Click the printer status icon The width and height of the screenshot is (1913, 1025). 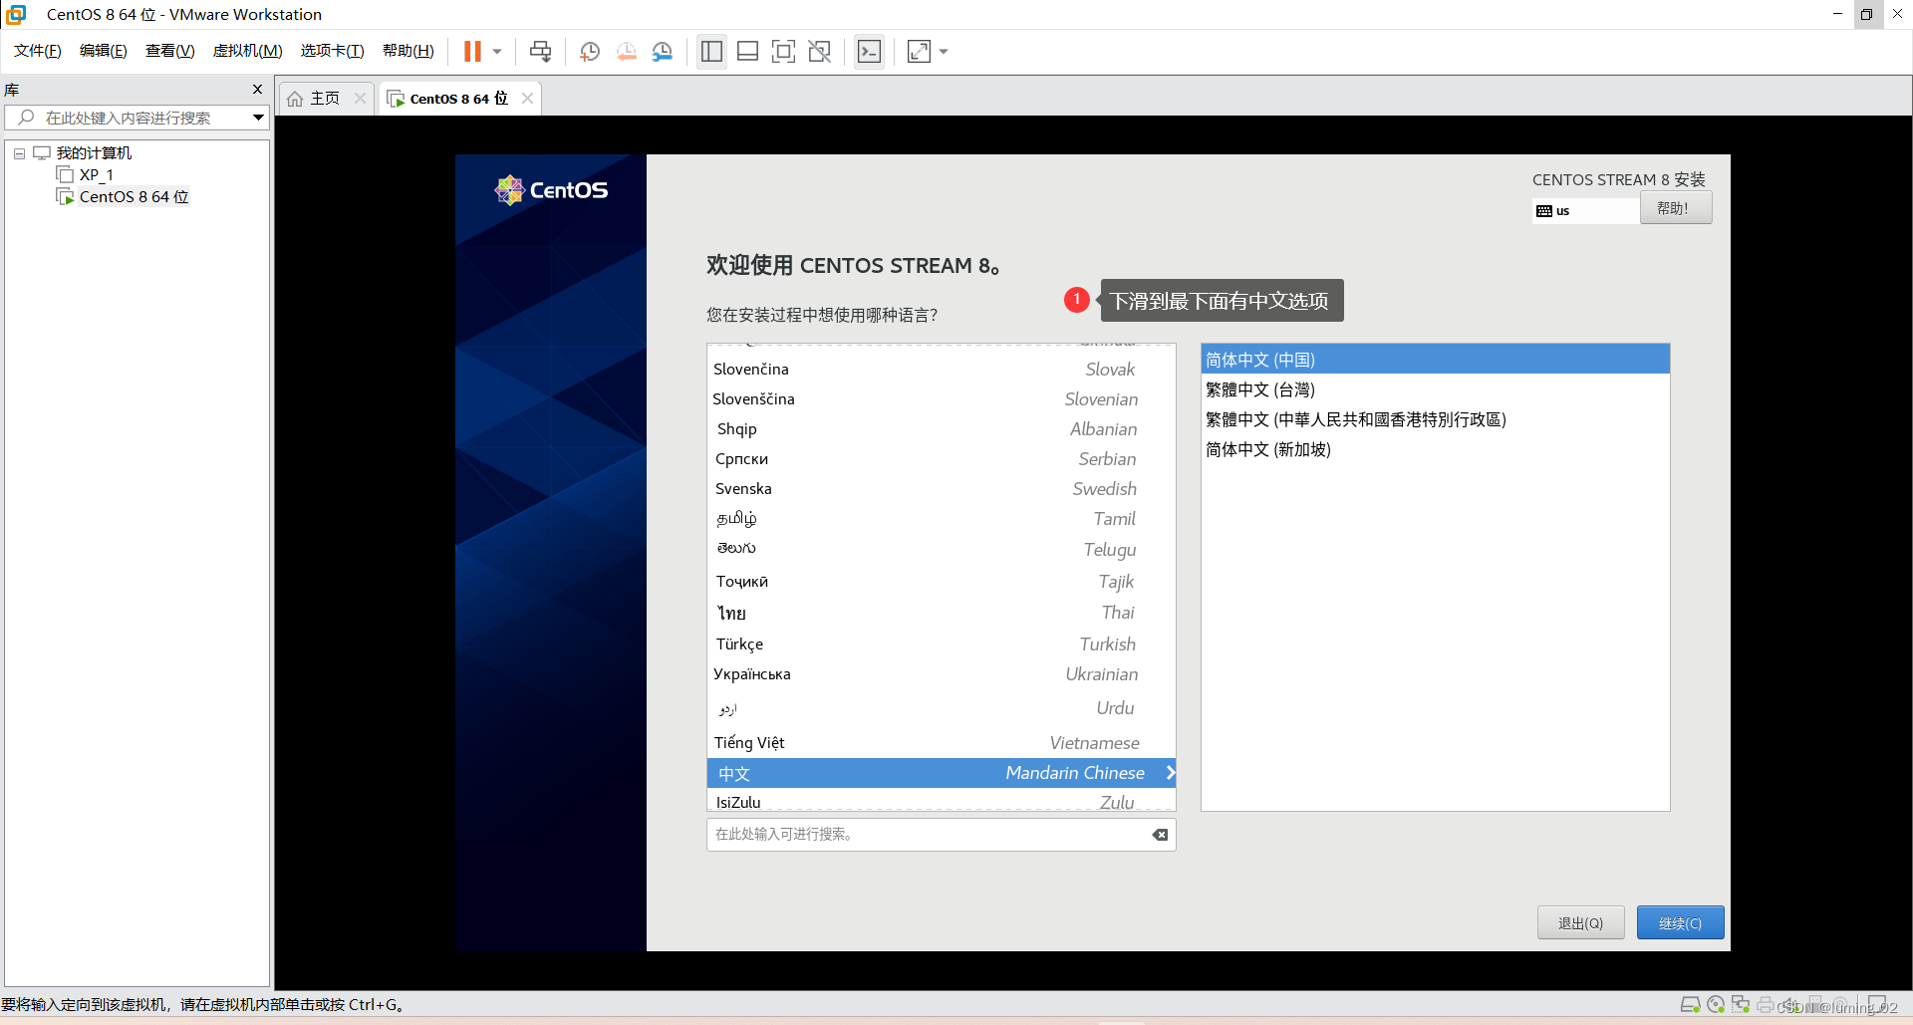coord(1766,1004)
